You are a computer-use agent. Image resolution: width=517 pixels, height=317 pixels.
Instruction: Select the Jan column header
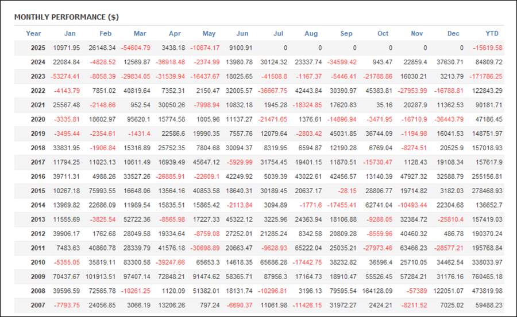[x=70, y=33]
